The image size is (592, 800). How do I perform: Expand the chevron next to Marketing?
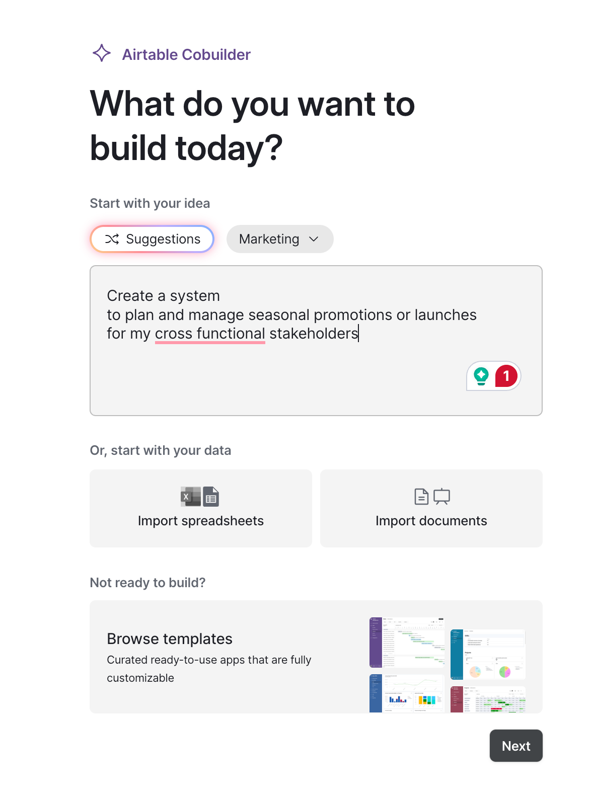(314, 239)
